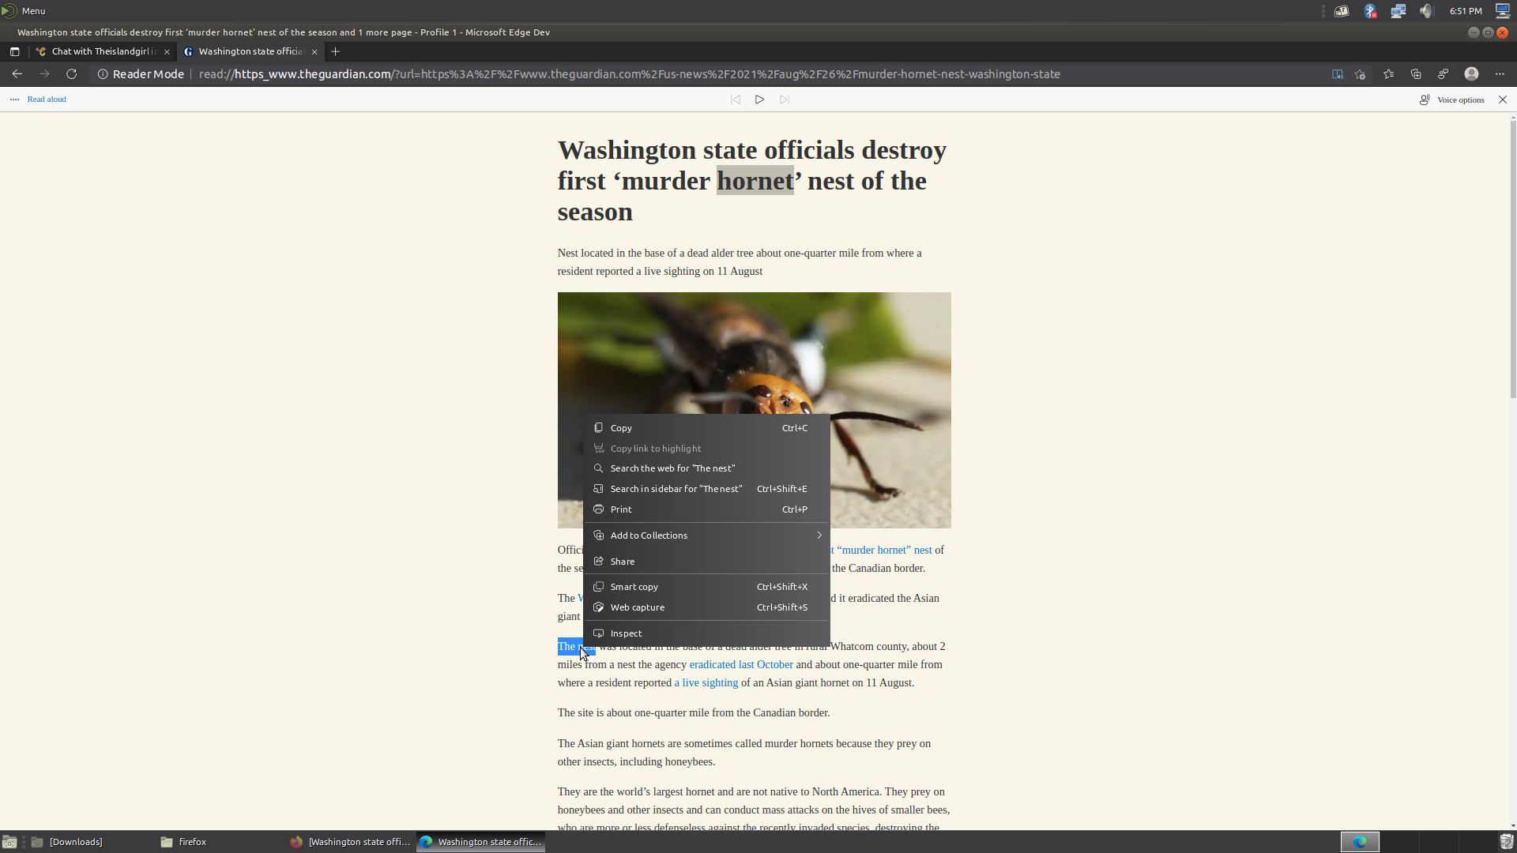Reload the page with the refresh icon
This screenshot has width=1517, height=853.
click(x=71, y=74)
